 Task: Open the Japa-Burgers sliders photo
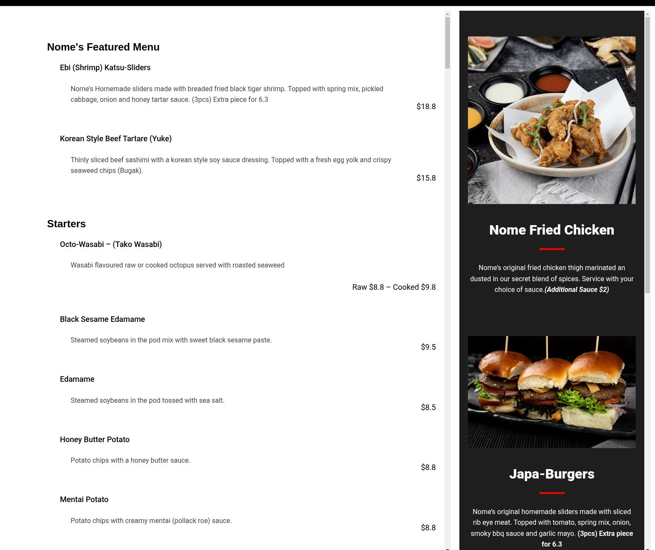point(551,392)
